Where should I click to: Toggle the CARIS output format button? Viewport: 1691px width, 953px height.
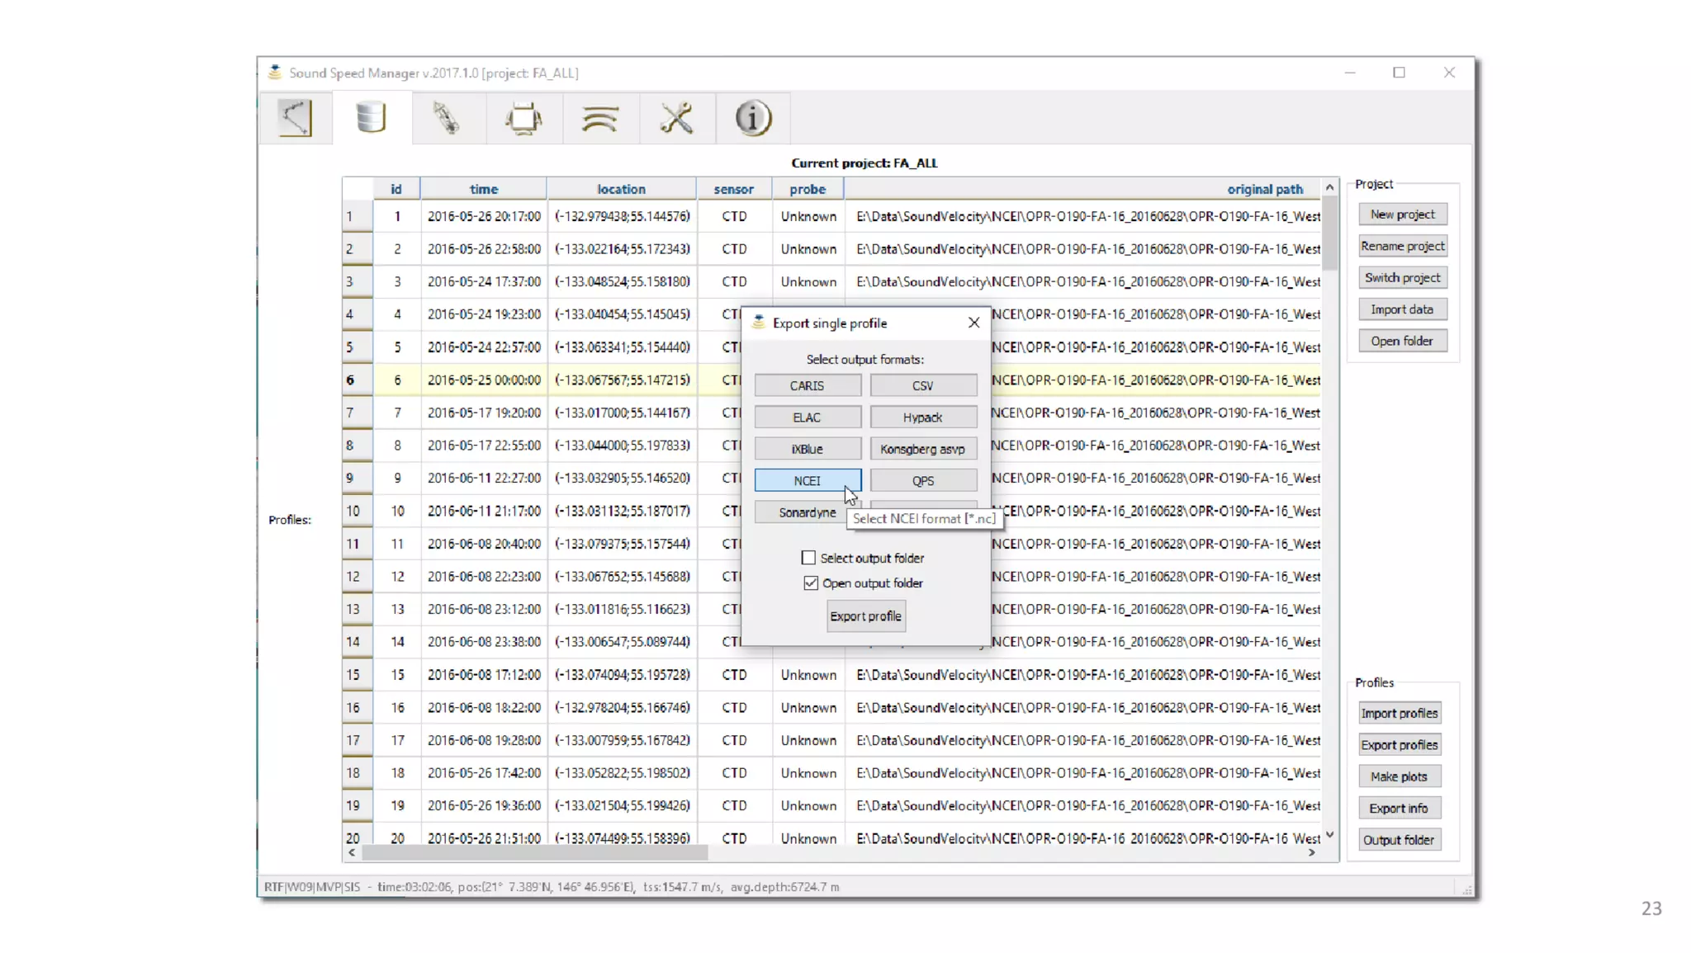[807, 385]
